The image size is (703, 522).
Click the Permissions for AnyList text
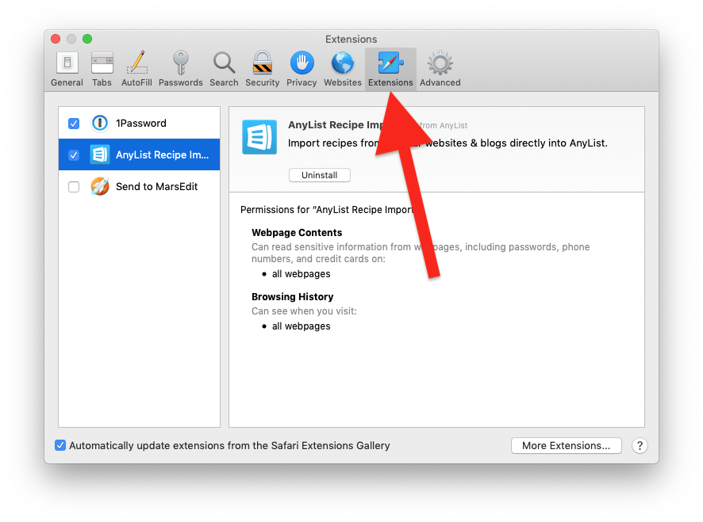point(326,210)
